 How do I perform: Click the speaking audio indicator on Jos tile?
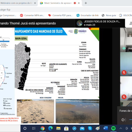[x=124, y=48]
